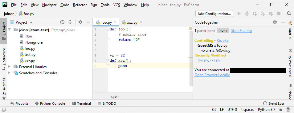The height and width of the screenshot is (113, 294).
Task: Open CodeTogether panel settings gear
Action: pyautogui.click(x=275, y=22)
